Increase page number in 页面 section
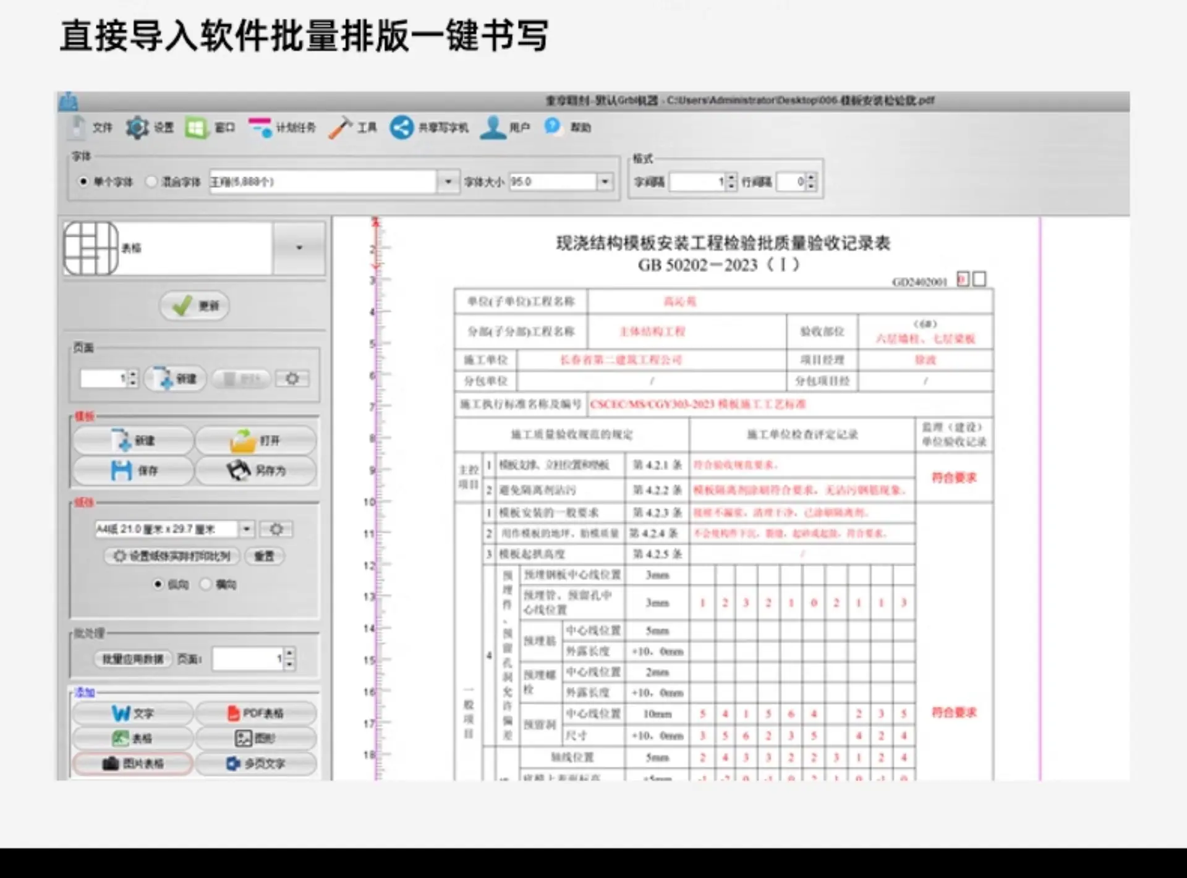 pos(132,374)
